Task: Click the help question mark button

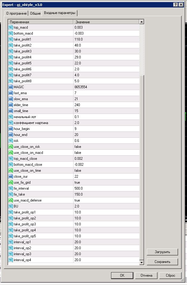Action: 176,5
